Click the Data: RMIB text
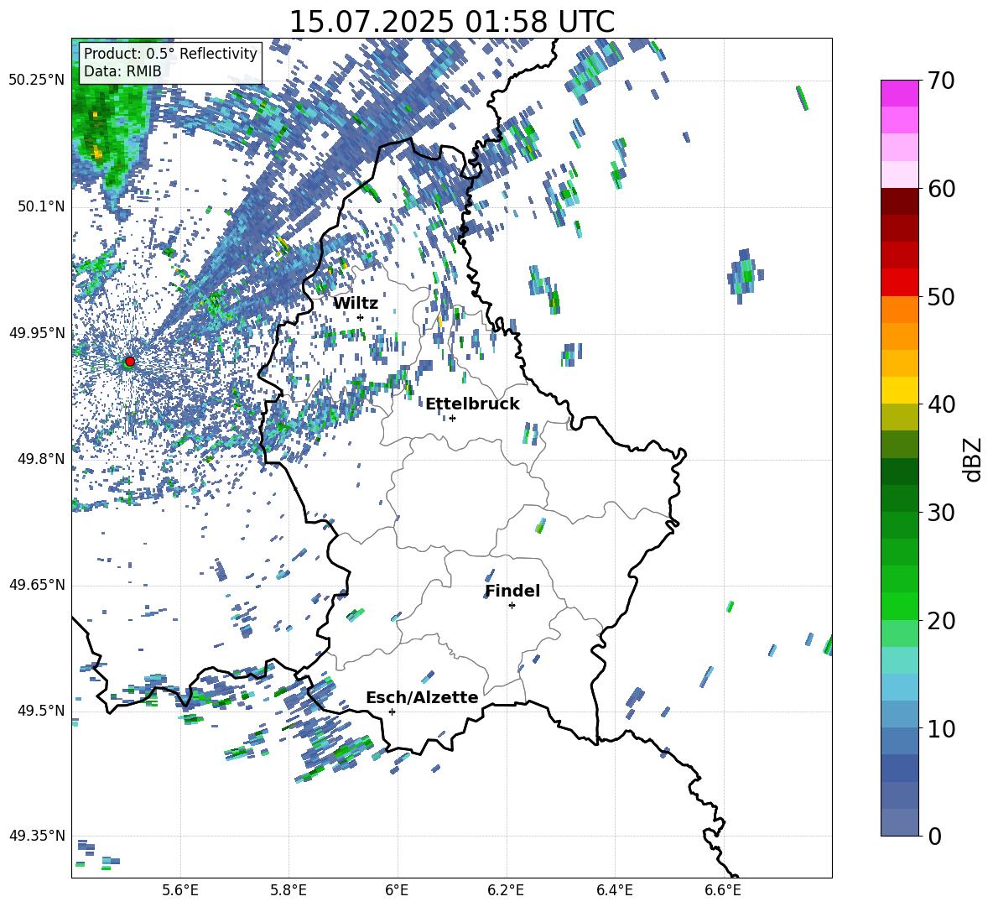Viewport: 993px width, 907px height. pyautogui.click(x=122, y=71)
